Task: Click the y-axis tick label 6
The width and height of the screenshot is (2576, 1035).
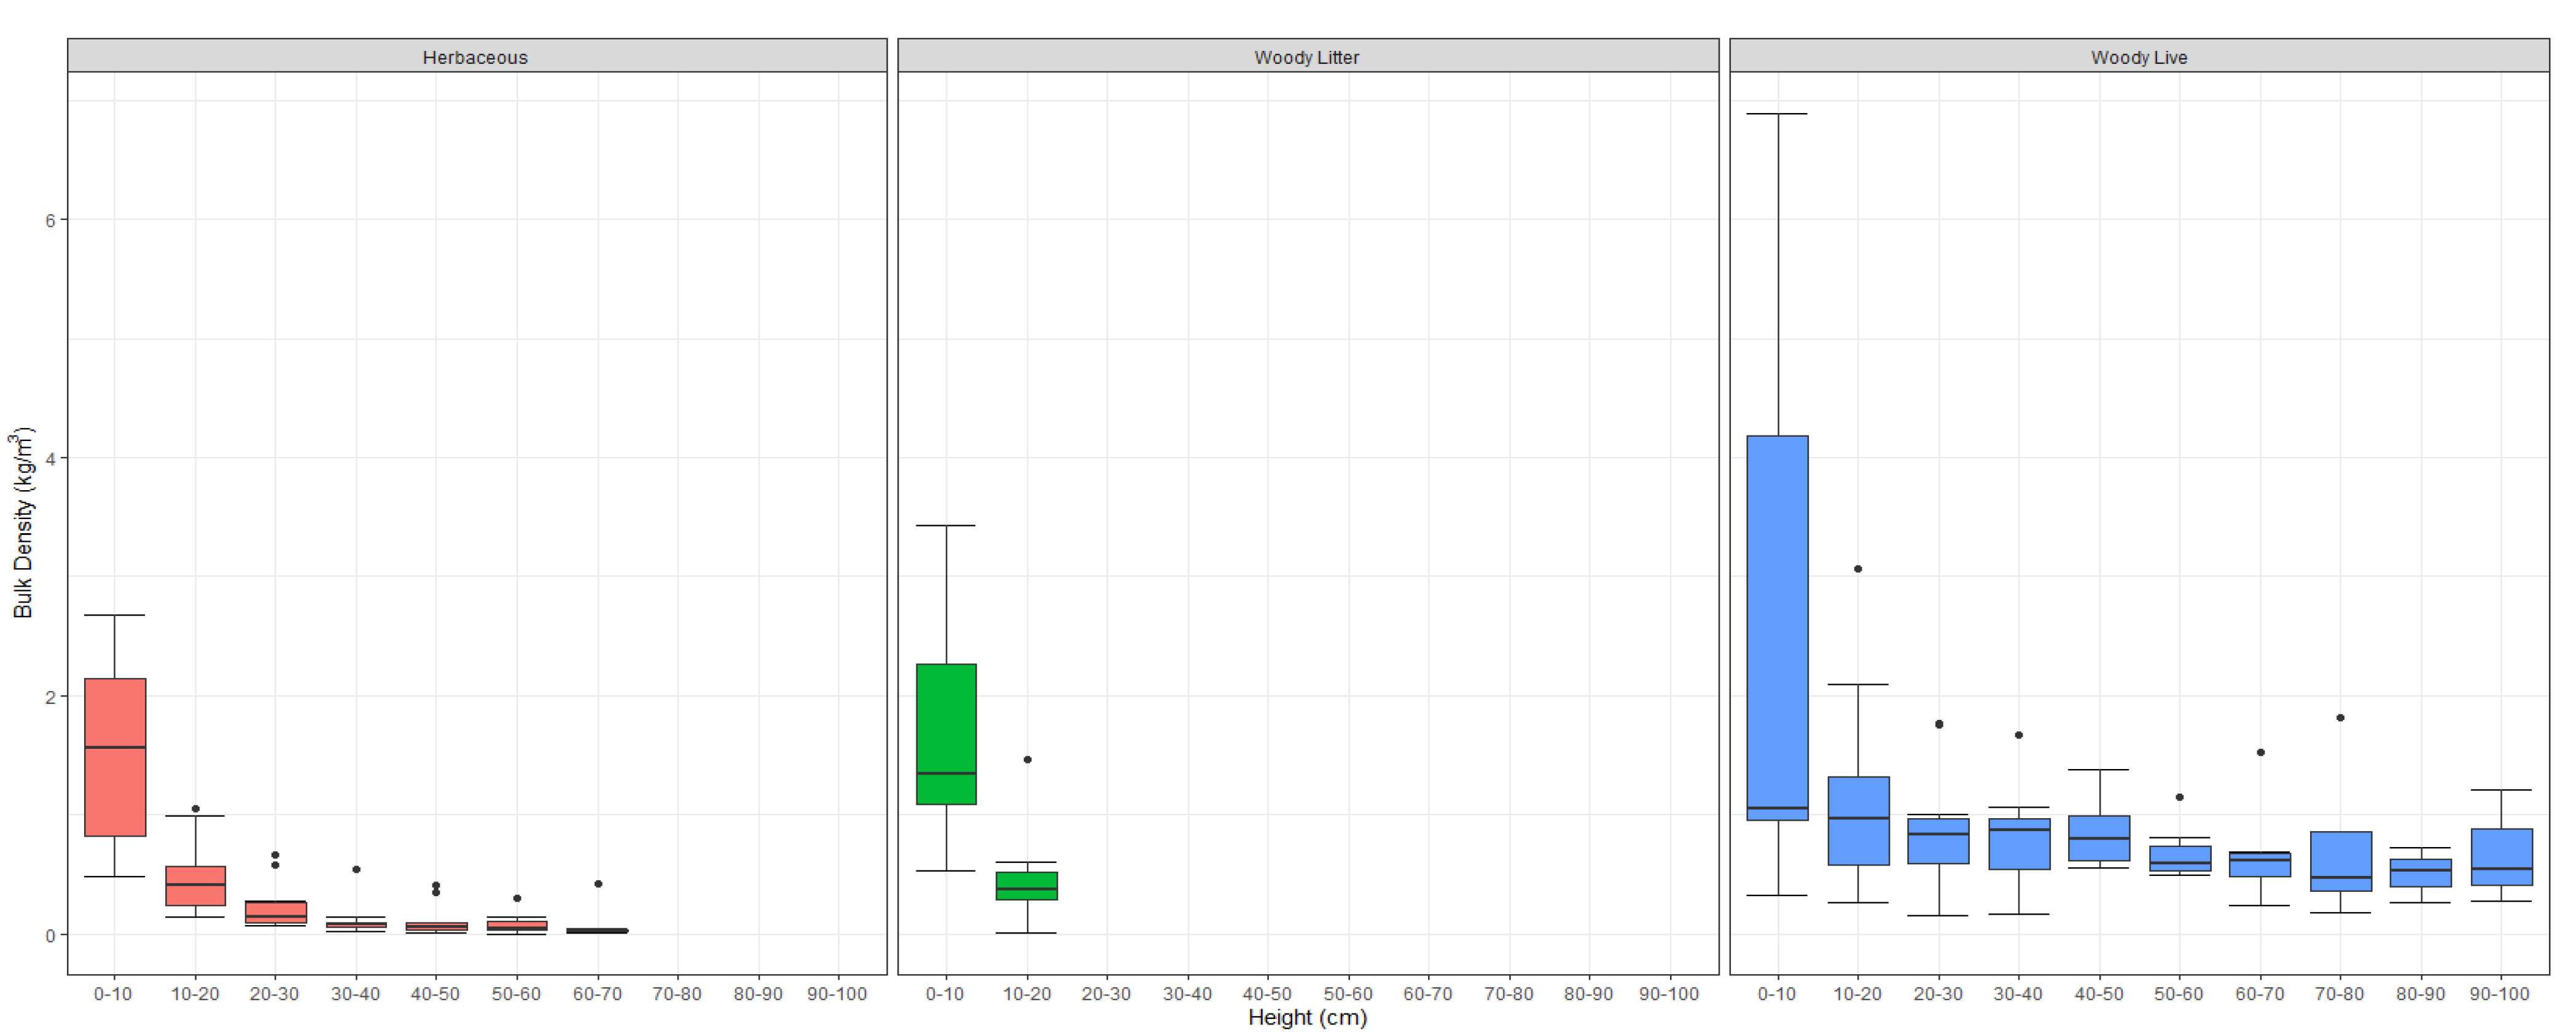Action: [x=50, y=220]
